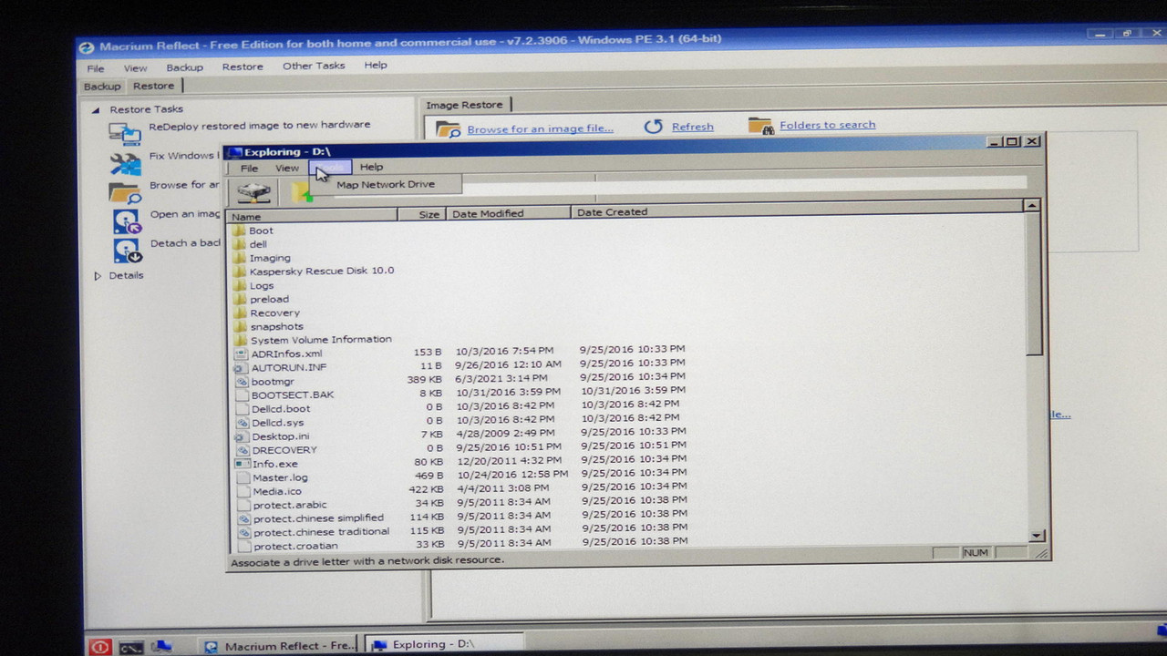The image size is (1167, 656).
Task: Choose Map Network Drive menu entry
Action: click(x=386, y=184)
